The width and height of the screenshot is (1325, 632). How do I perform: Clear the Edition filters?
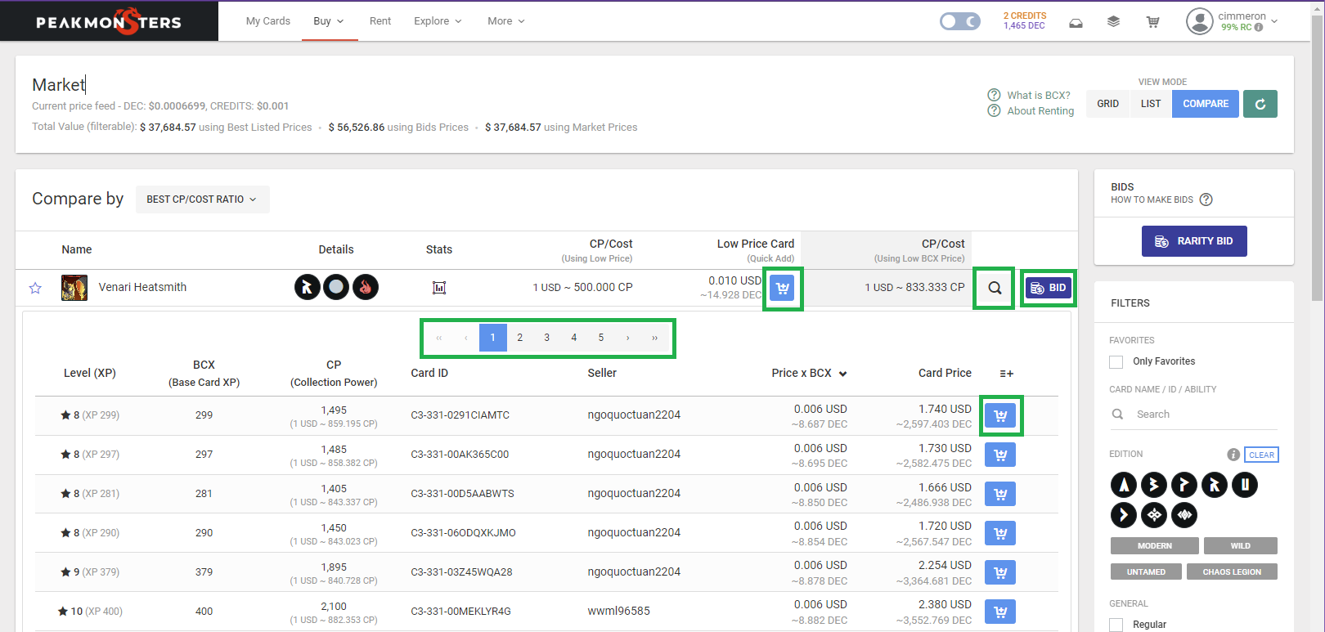click(1261, 455)
